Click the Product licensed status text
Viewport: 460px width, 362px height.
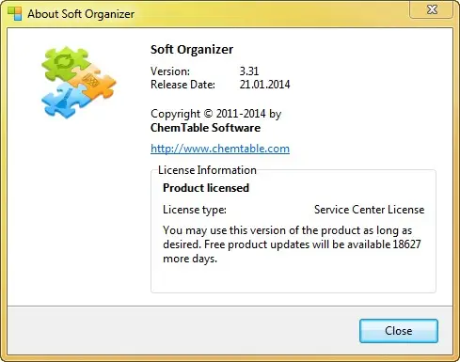pyautogui.click(x=206, y=188)
